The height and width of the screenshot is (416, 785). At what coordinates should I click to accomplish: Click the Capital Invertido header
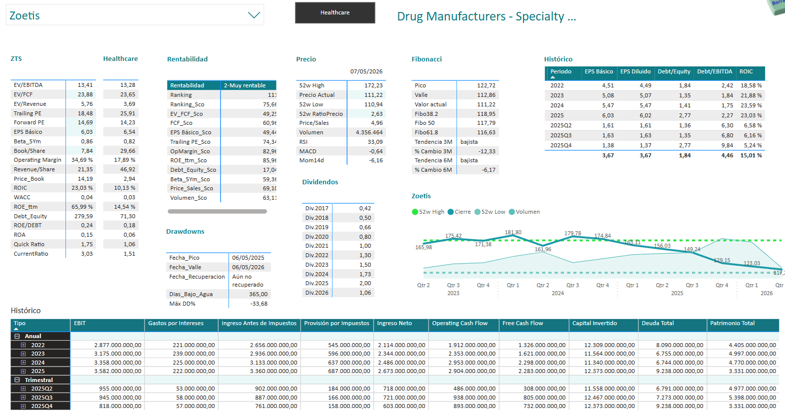pyautogui.click(x=603, y=325)
